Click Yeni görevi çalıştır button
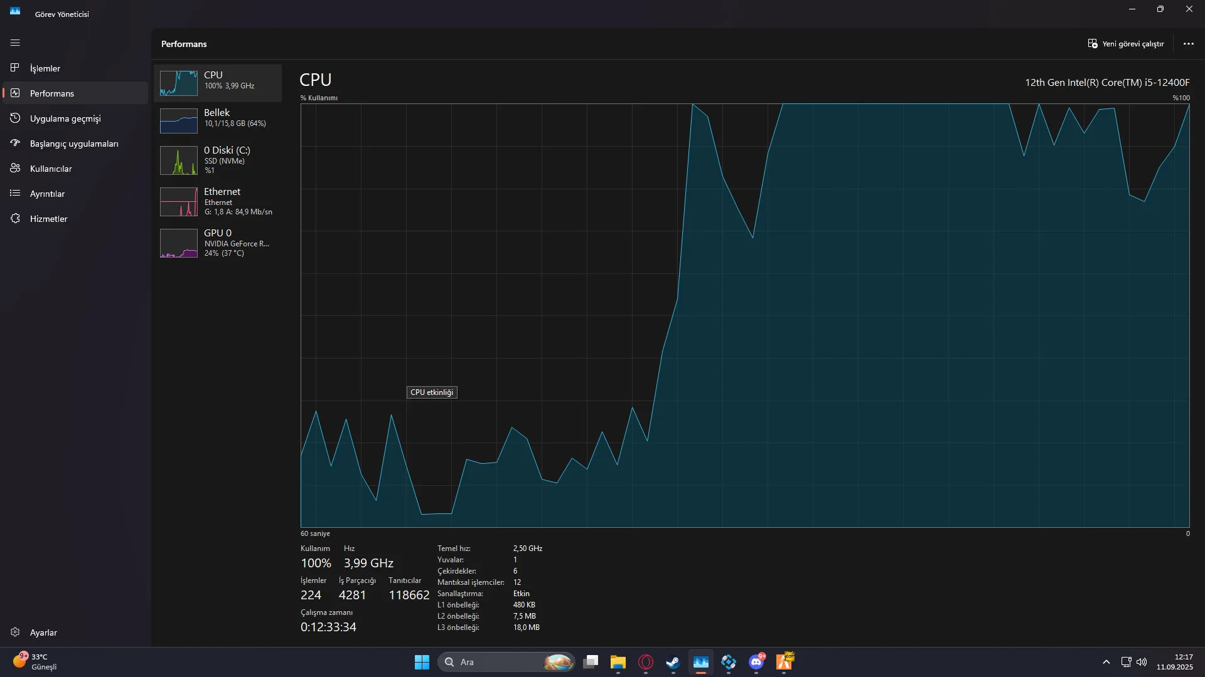This screenshot has height=677, width=1205. [x=1126, y=44]
